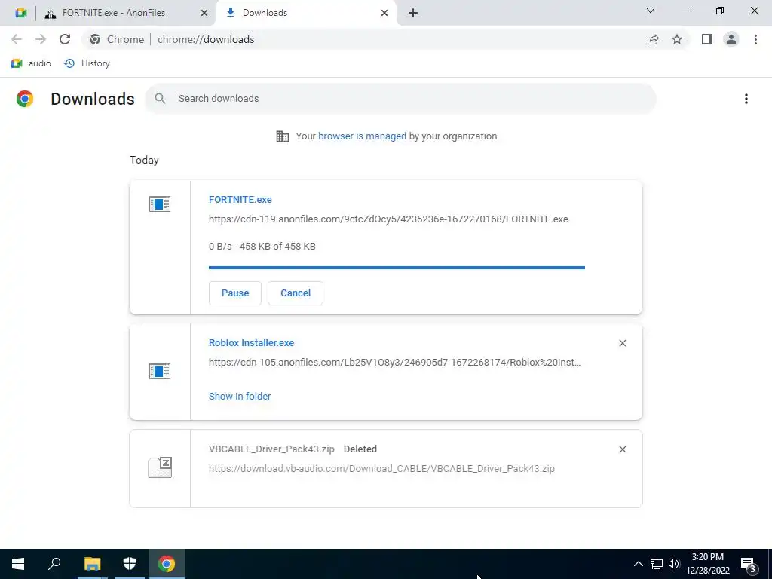Open the volume tray icon
The height and width of the screenshot is (579, 772).
click(674, 564)
